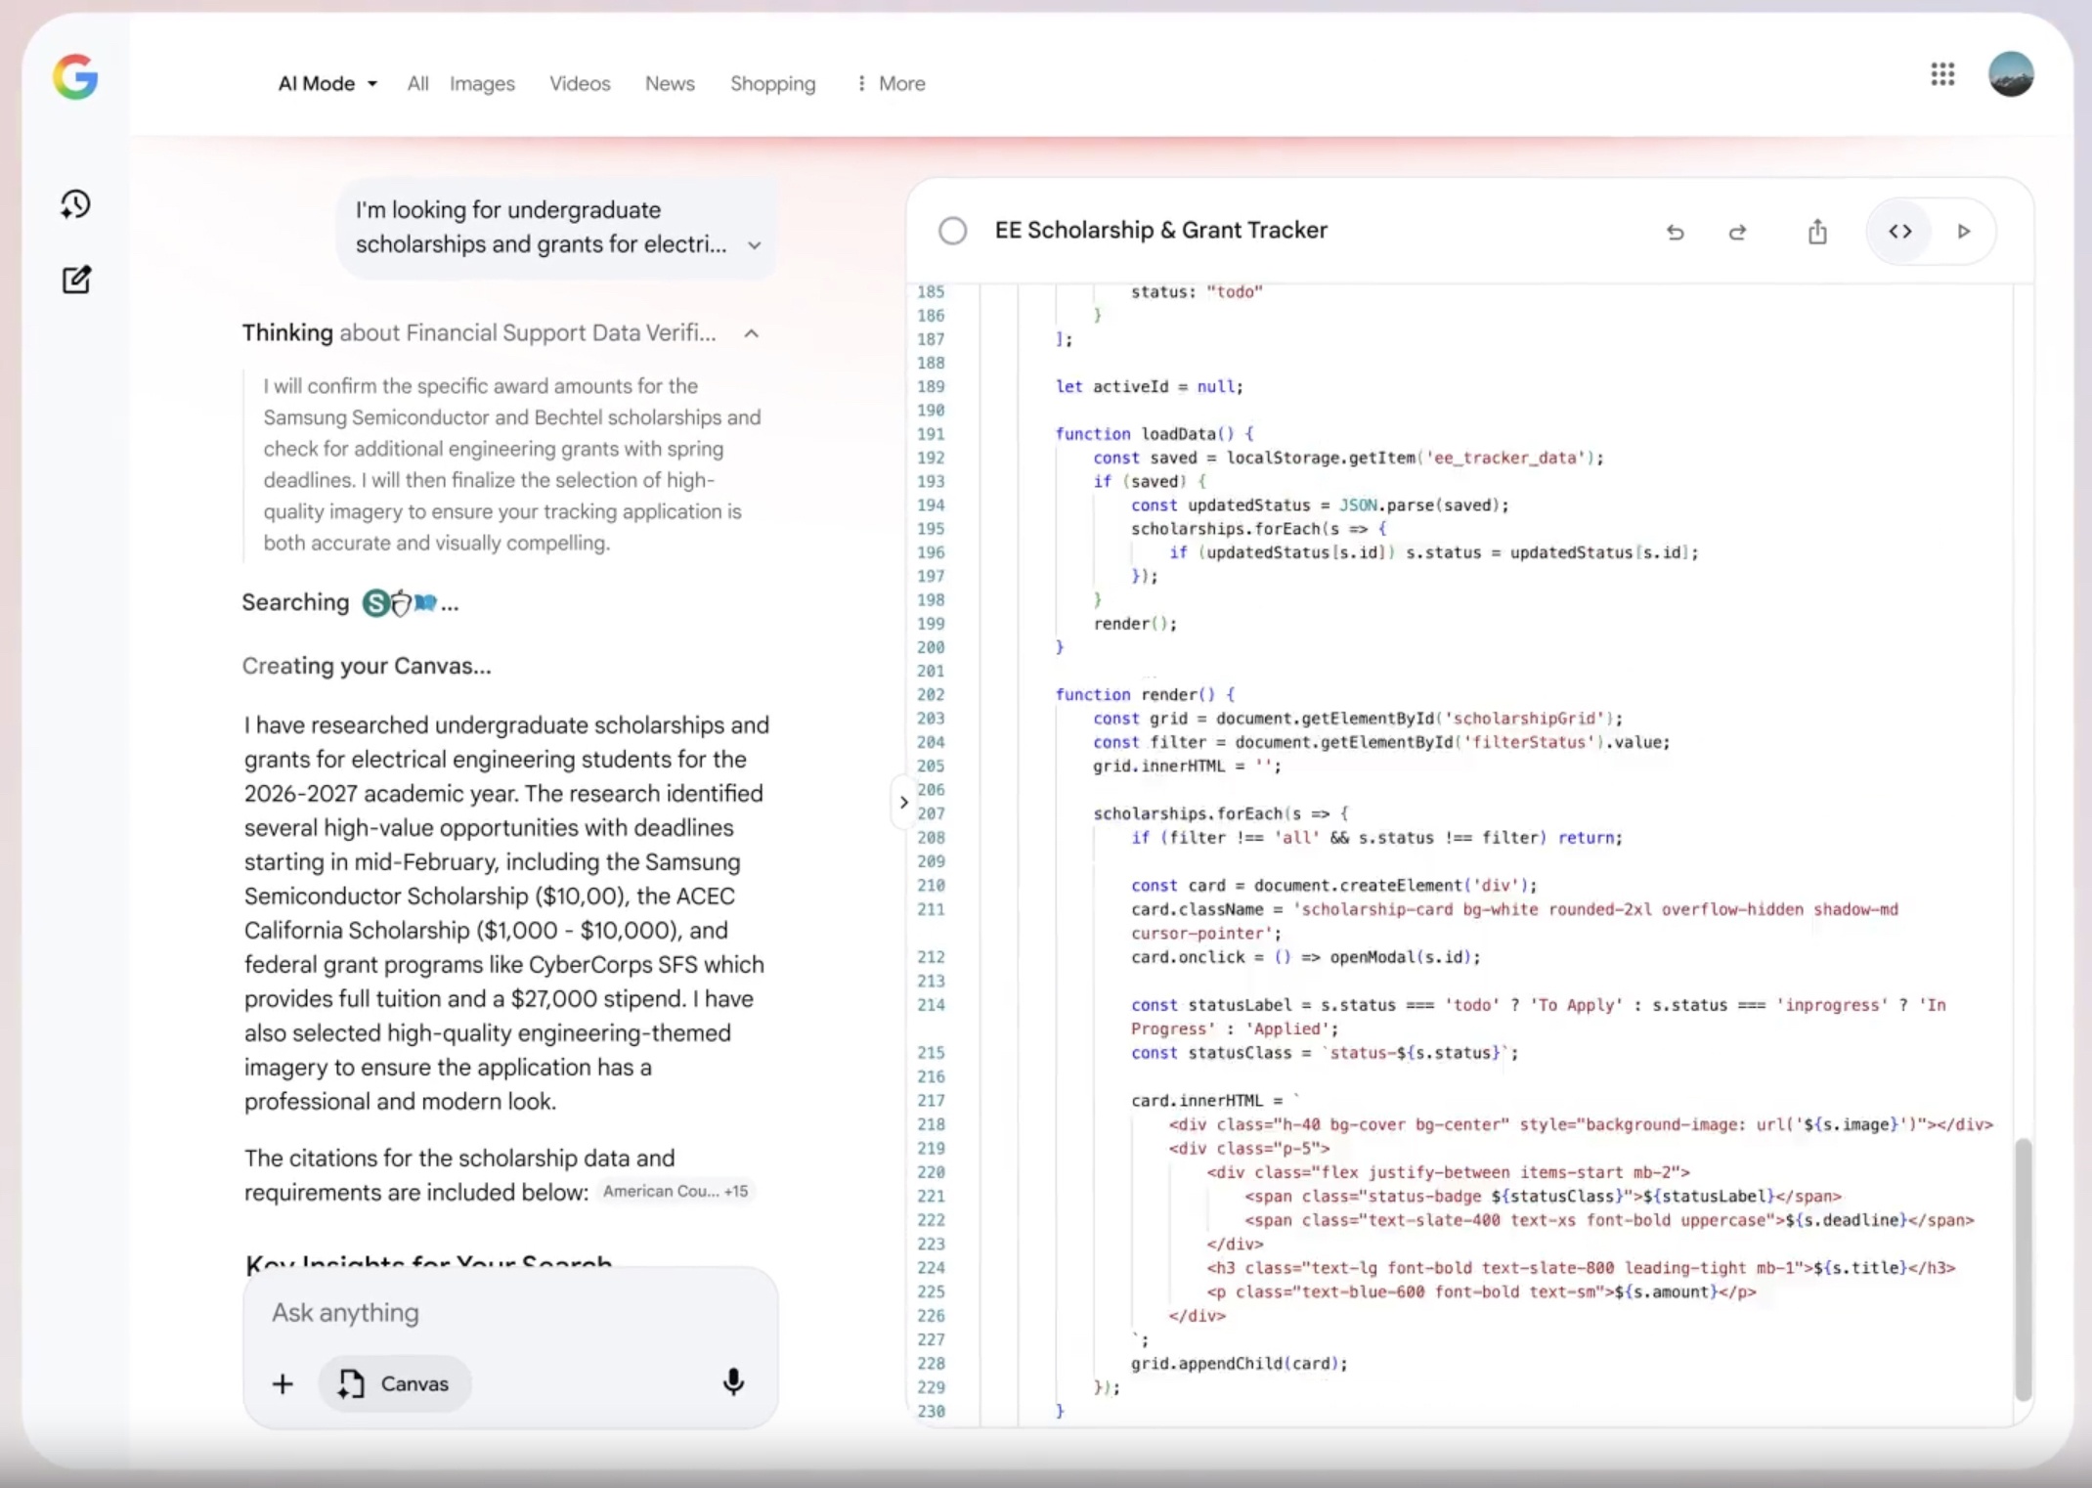Open search history from the sidebar
The image size is (2092, 1488).
[x=75, y=204]
